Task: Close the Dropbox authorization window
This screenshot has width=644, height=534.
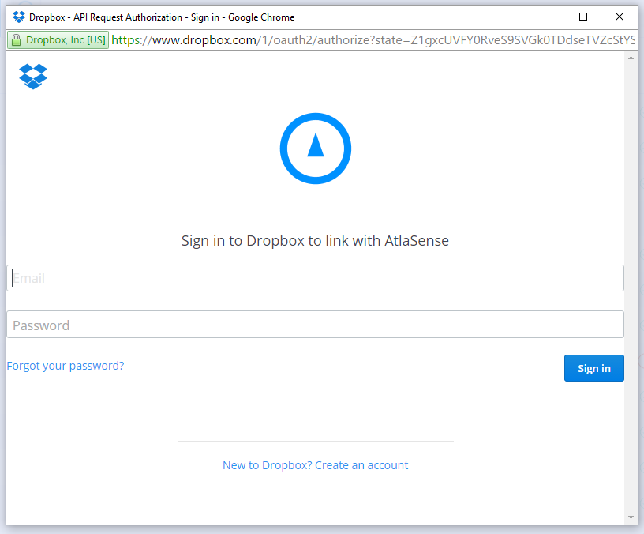Action: pyautogui.click(x=620, y=17)
